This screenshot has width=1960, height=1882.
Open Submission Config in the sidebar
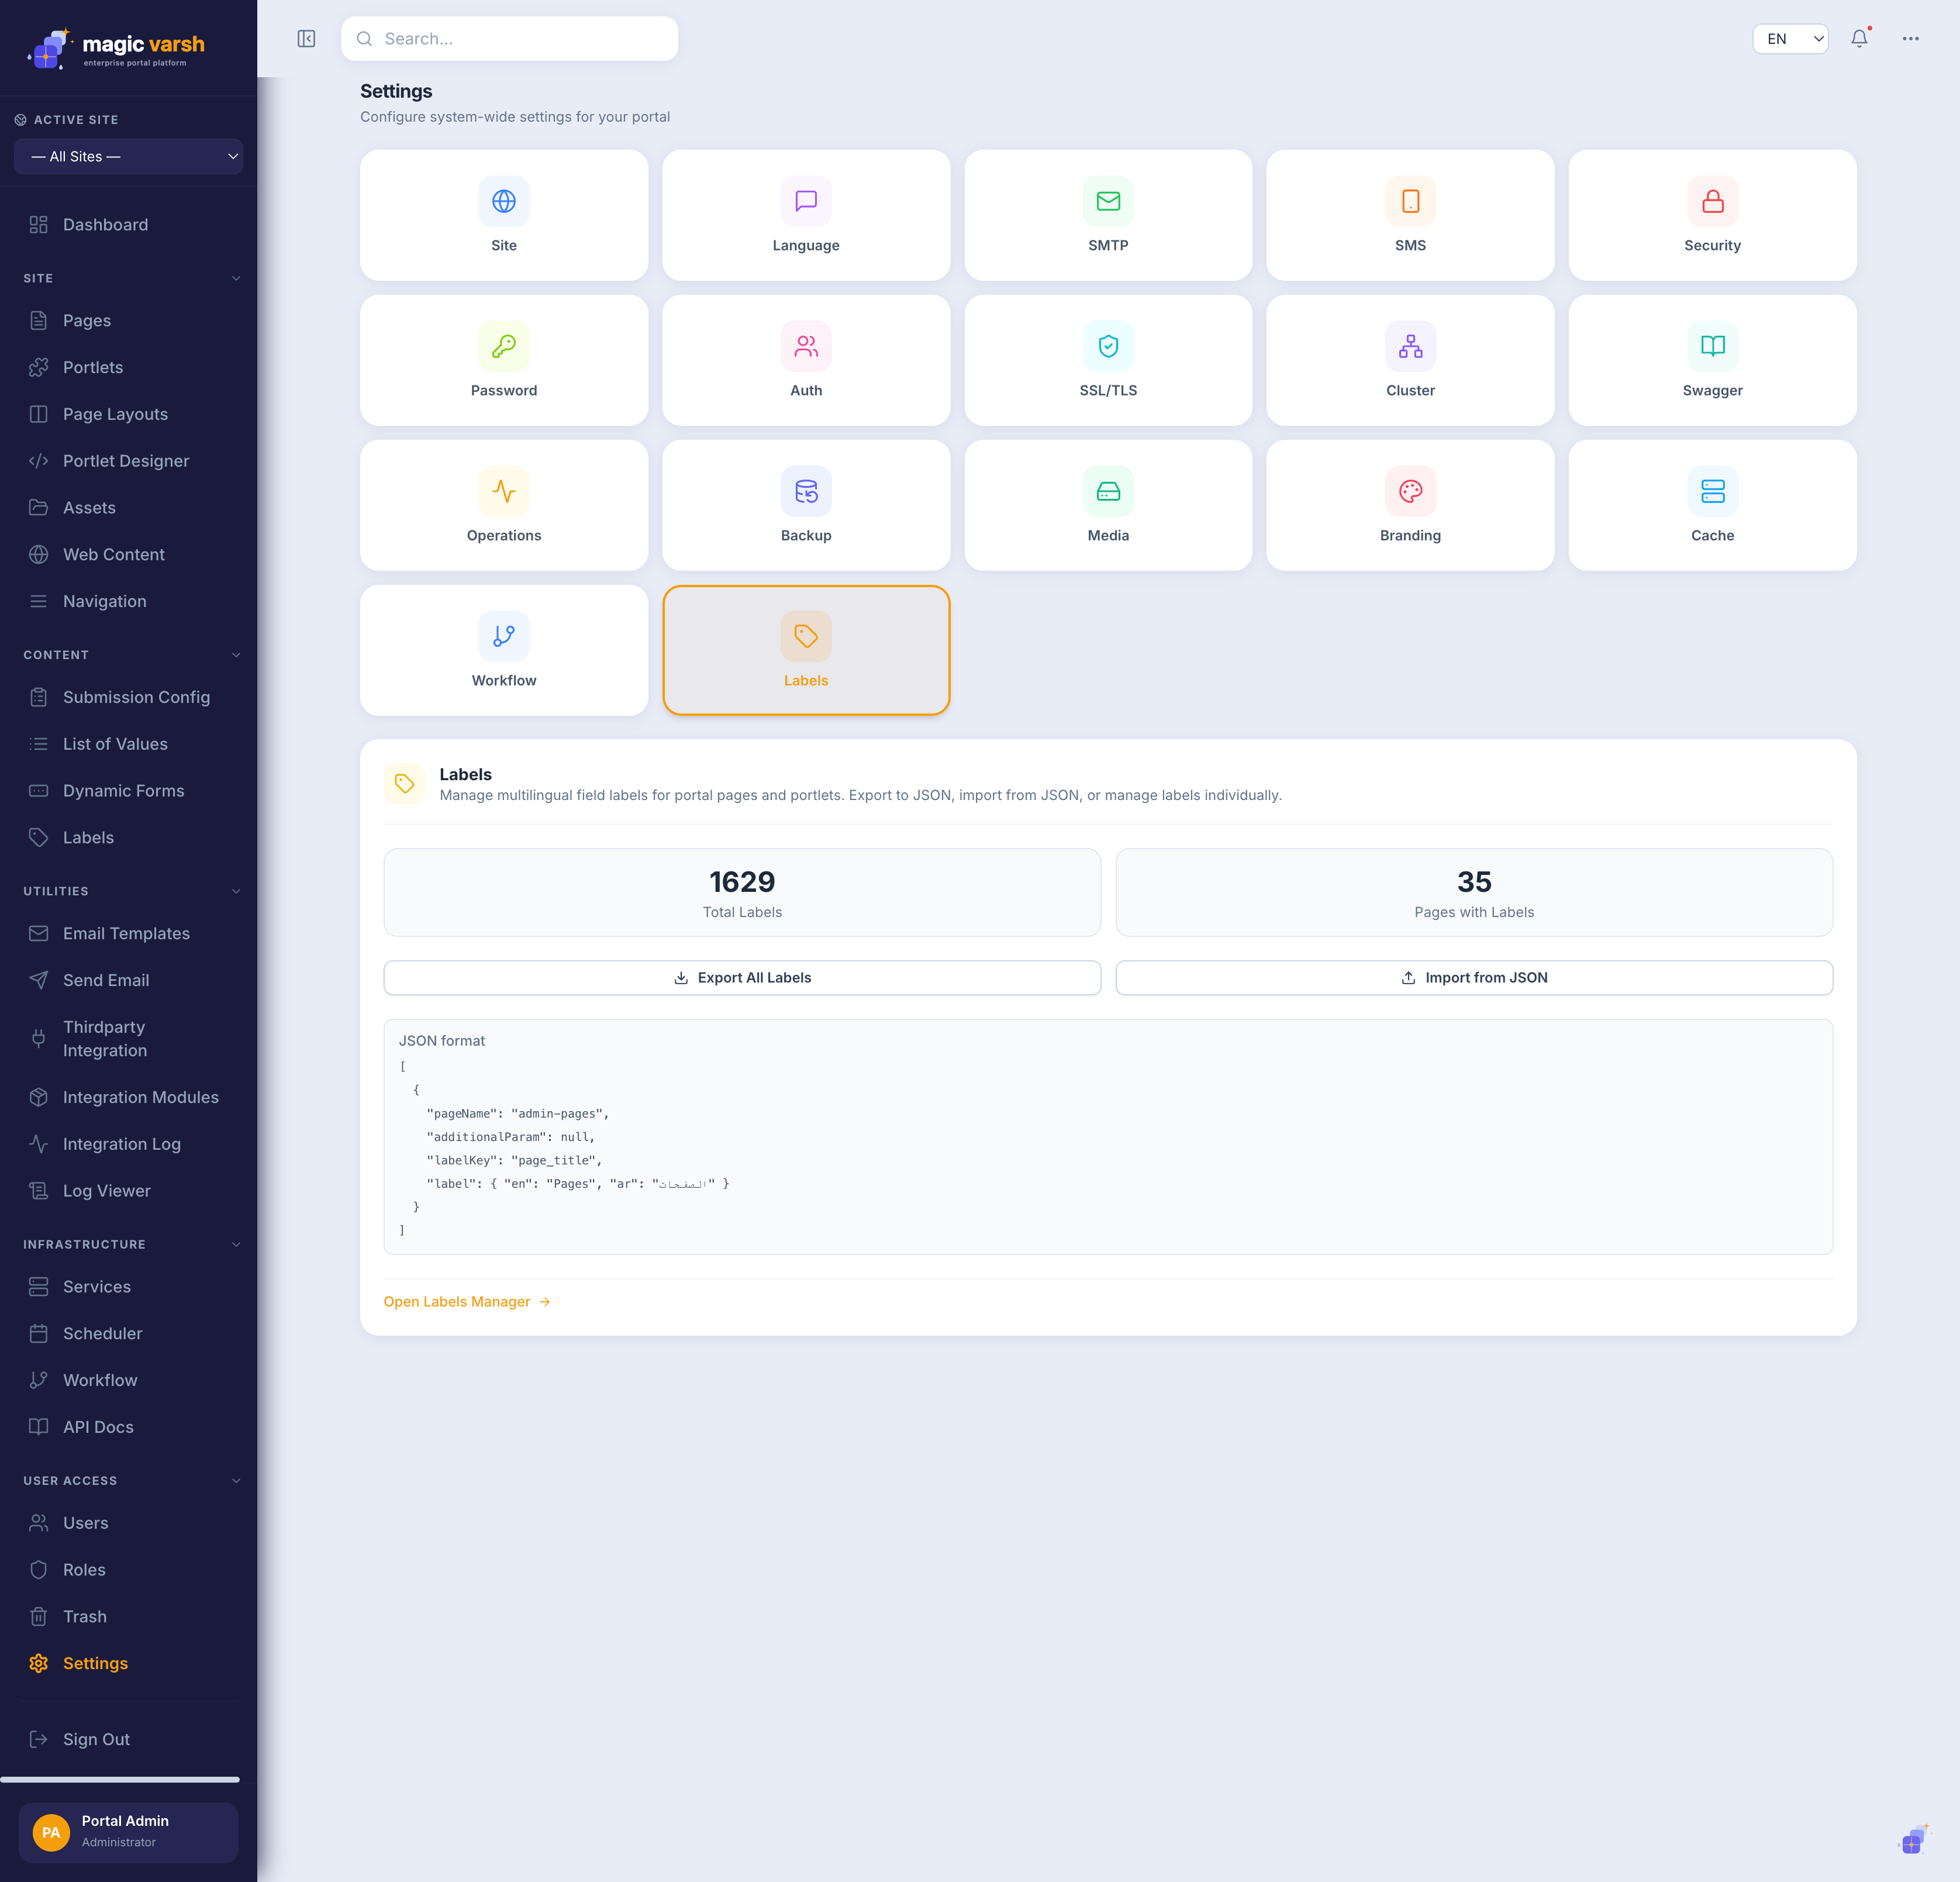(x=128, y=697)
